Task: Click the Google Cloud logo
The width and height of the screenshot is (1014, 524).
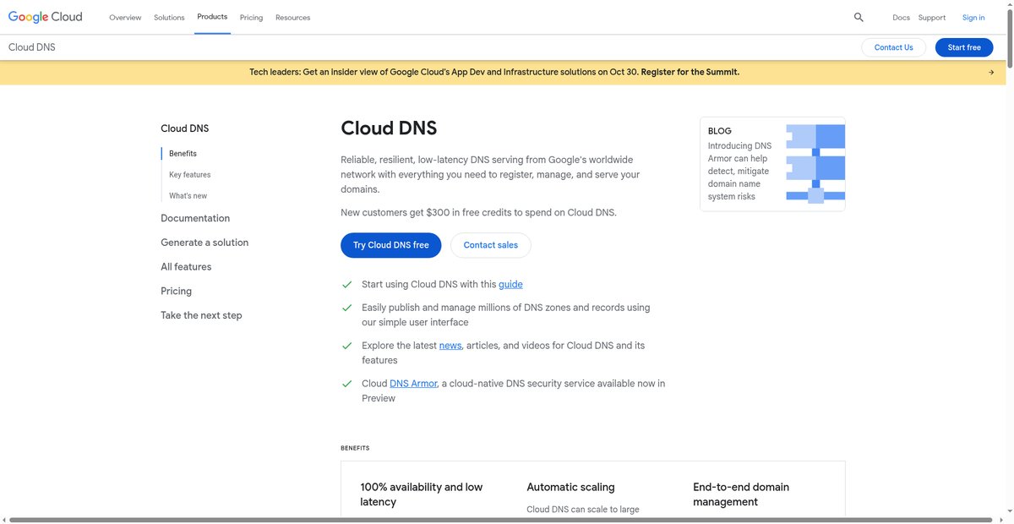Action: click(46, 17)
